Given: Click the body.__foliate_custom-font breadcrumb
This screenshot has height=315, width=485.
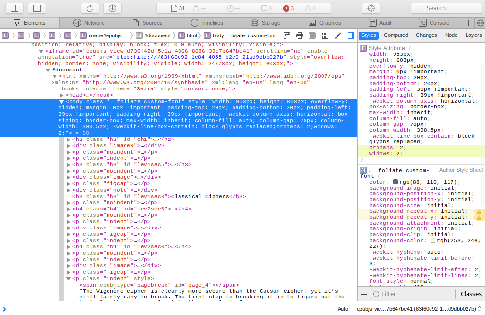Looking at the screenshot, I should [240, 35].
